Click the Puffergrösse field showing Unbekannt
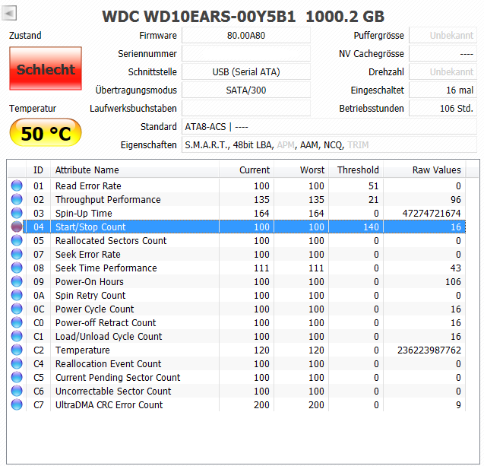The image size is (484, 466). (443, 36)
